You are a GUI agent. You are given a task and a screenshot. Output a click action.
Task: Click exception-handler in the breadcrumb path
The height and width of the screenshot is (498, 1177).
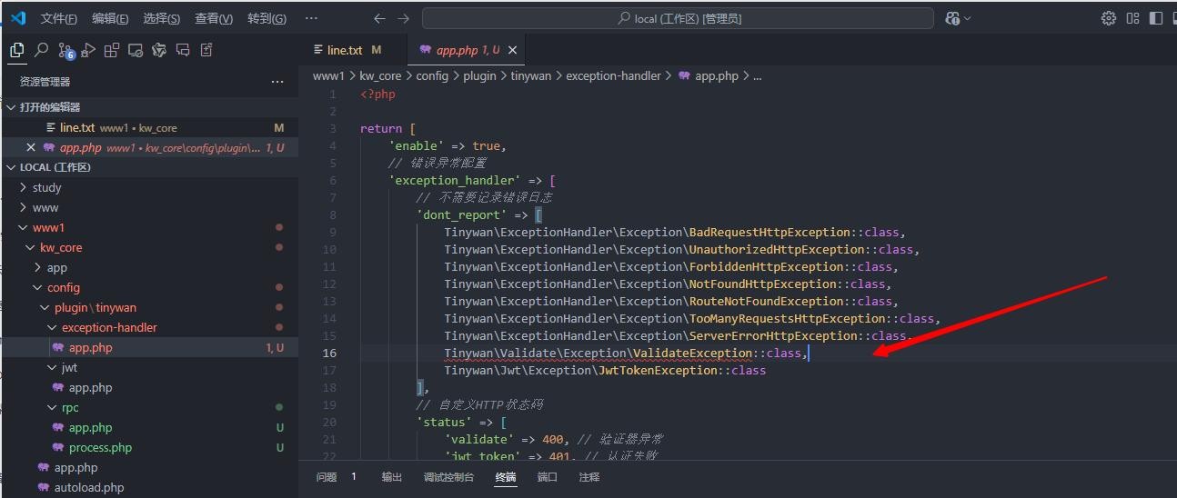(613, 76)
